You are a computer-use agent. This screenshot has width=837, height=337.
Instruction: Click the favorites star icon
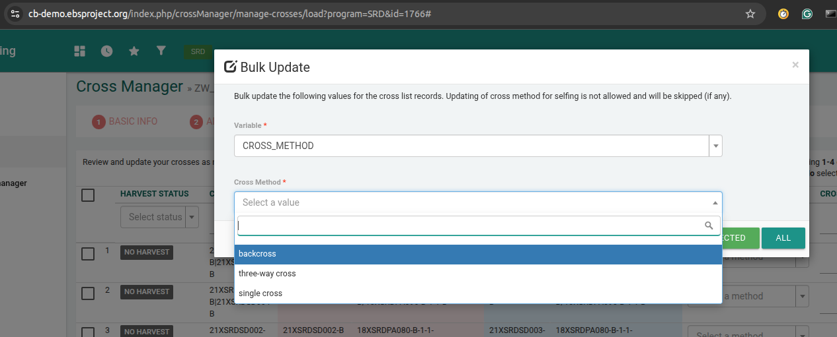tap(134, 51)
